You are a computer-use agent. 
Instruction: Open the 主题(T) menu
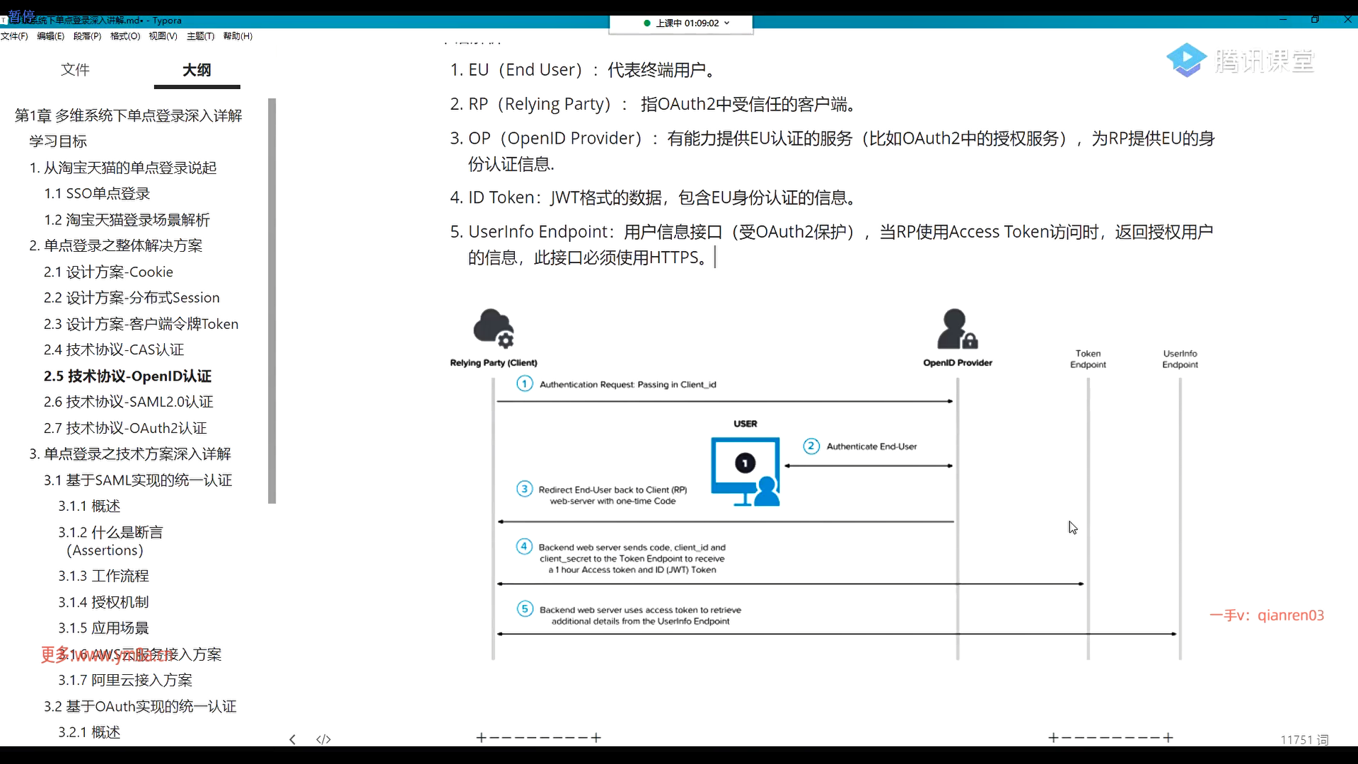[200, 36]
